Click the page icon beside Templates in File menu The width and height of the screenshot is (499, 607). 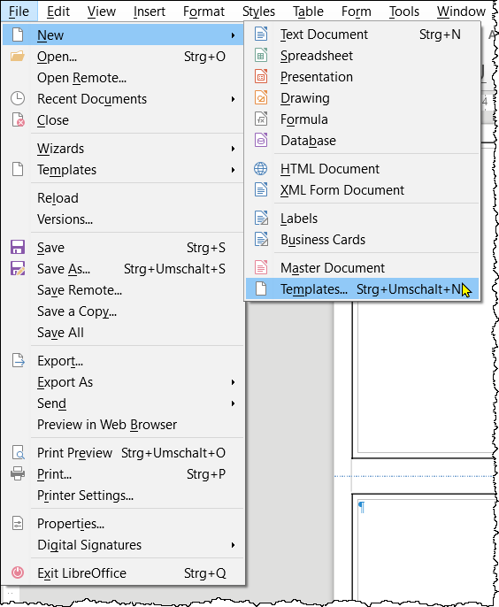click(18, 170)
